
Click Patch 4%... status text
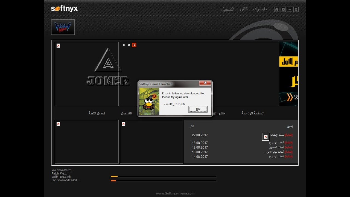[x=59, y=173]
